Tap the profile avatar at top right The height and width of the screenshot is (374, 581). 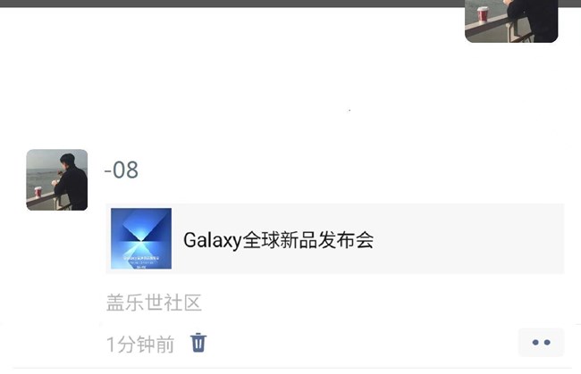coord(511,21)
